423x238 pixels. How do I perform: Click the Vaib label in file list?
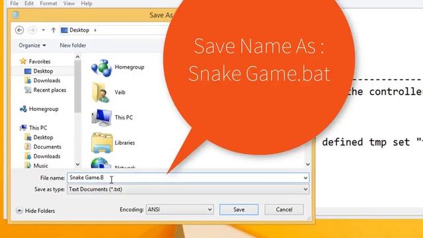click(120, 93)
